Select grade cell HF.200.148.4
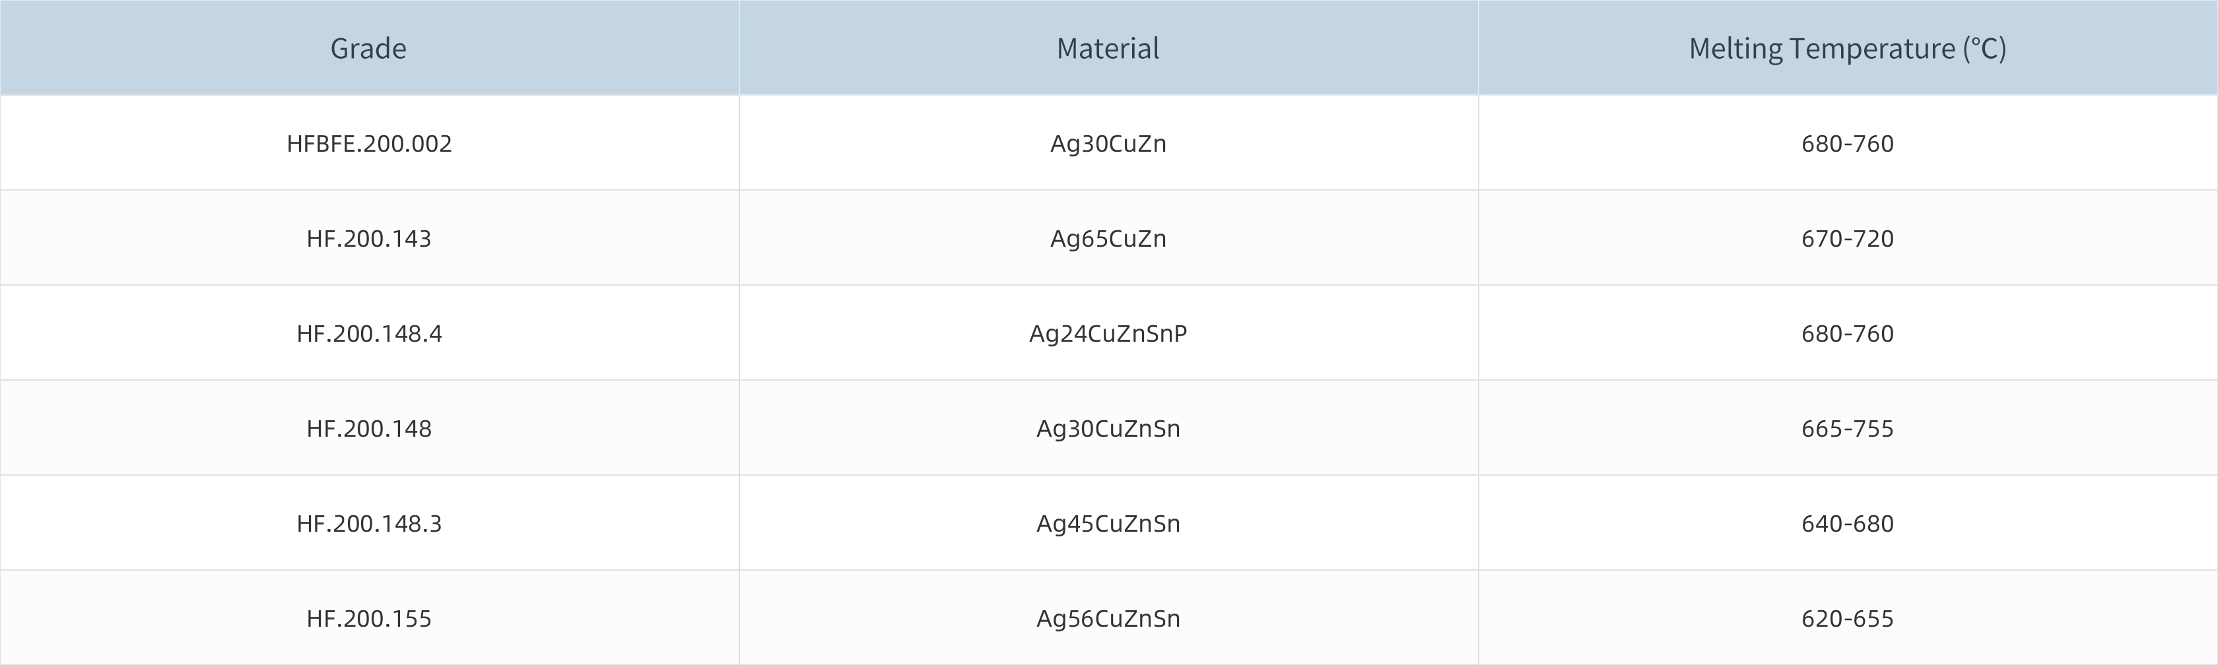The width and height of the screenshot is (2218, 665). click(x=368, y=333)
